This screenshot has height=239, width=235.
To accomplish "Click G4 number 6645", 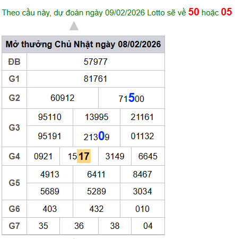I will coord(148,156).
